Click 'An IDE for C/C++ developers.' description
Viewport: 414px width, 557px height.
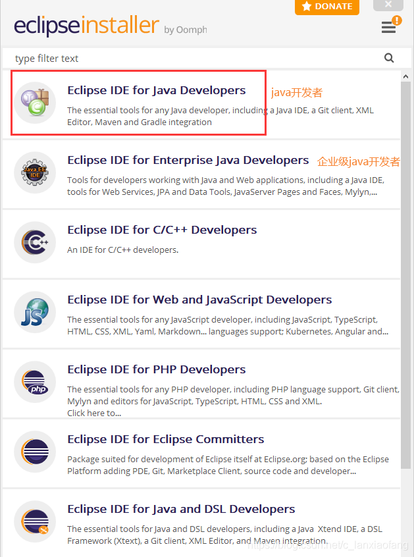[x=123, y=250]
